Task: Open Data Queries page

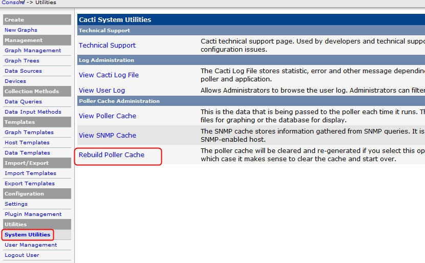Action: (24, 102)
